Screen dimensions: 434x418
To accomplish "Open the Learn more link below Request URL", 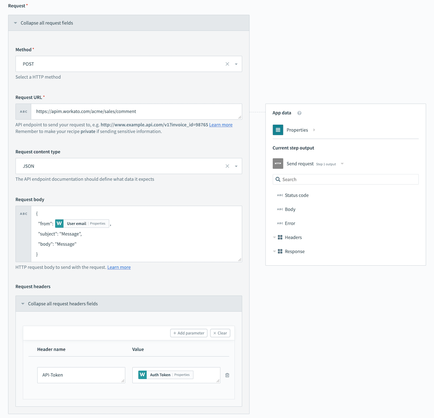I will 221,124.
